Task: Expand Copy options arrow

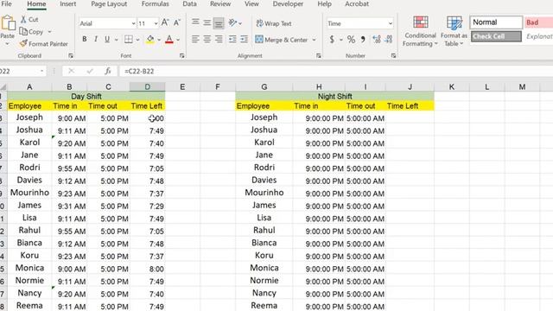Action: [x=49, y=32]
